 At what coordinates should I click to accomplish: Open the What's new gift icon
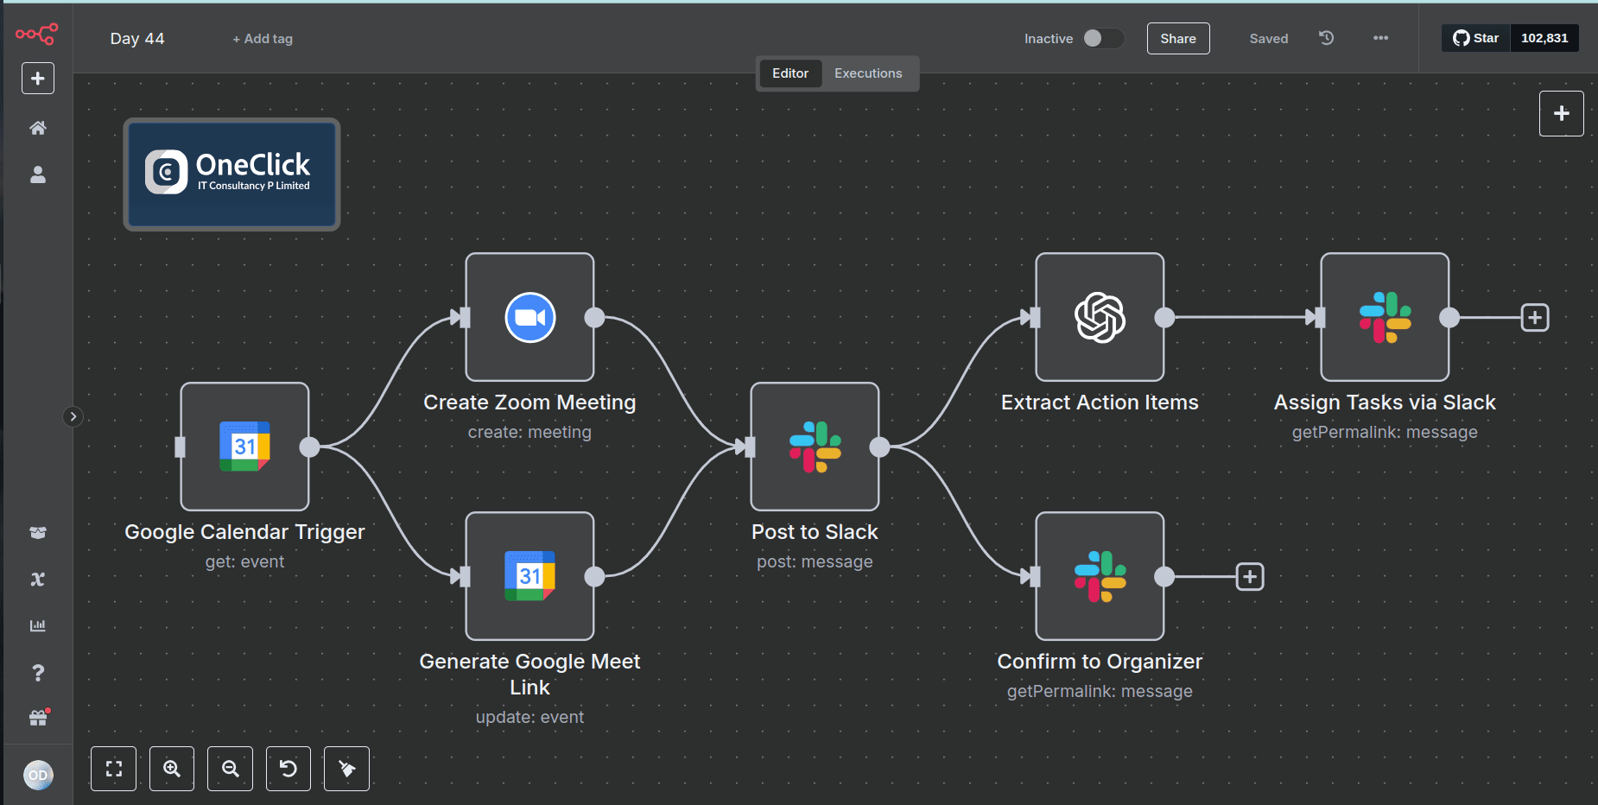[39, 718]
